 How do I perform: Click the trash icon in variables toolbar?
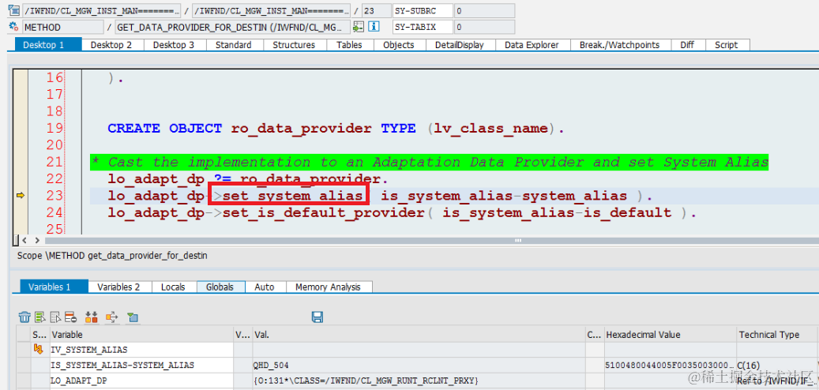point(24,317)
